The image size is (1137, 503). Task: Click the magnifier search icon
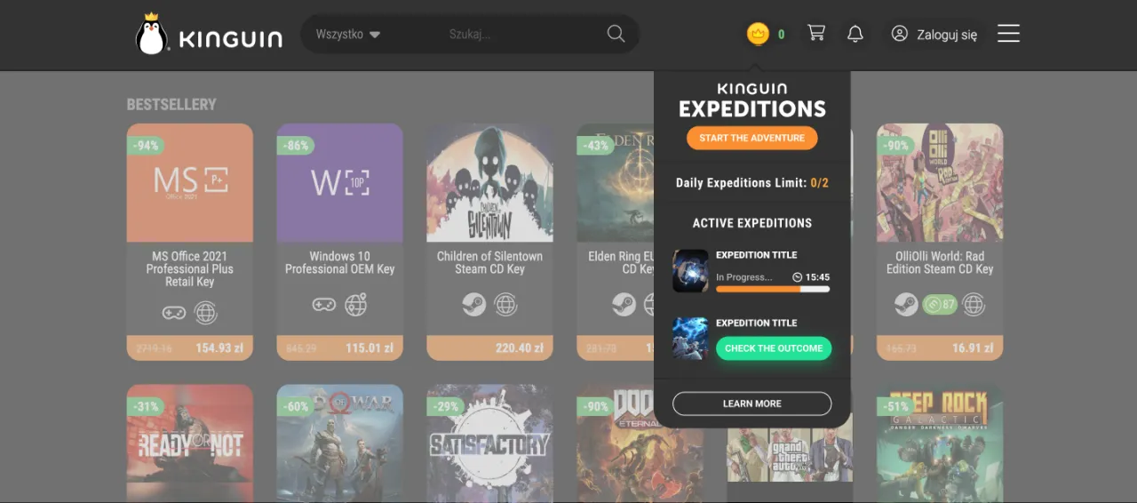click(616, 34)
